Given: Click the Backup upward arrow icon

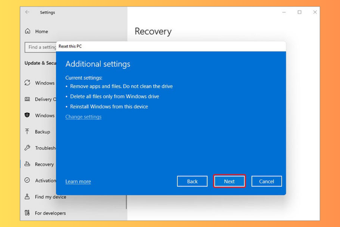Looking at the screenshot, I should [27, 131].
